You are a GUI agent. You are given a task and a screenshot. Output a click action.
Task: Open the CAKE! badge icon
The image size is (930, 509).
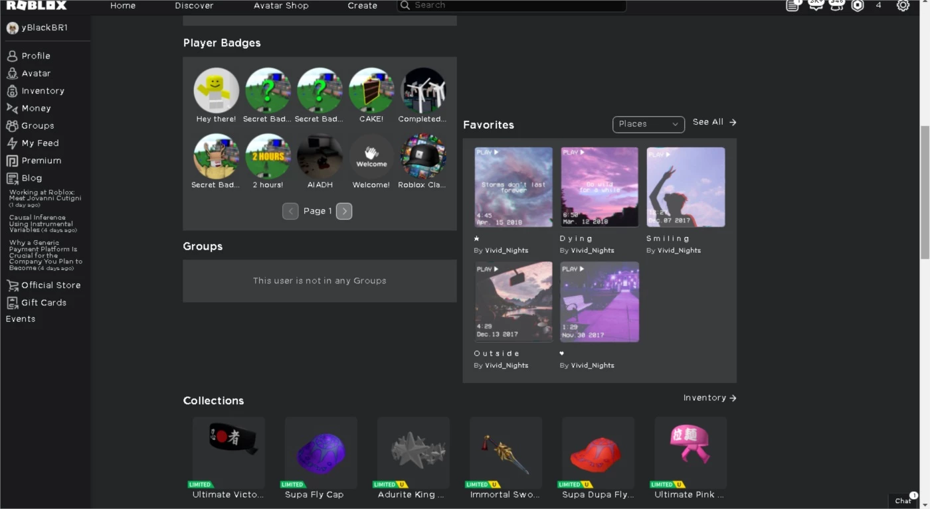371,90
